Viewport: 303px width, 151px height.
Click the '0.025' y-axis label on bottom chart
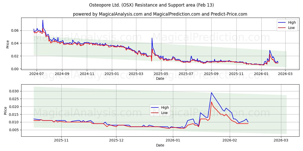tap(14, 99)
